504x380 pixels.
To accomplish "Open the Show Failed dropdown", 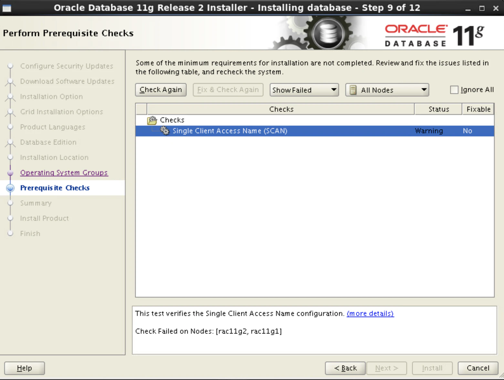I will point(304,90).
